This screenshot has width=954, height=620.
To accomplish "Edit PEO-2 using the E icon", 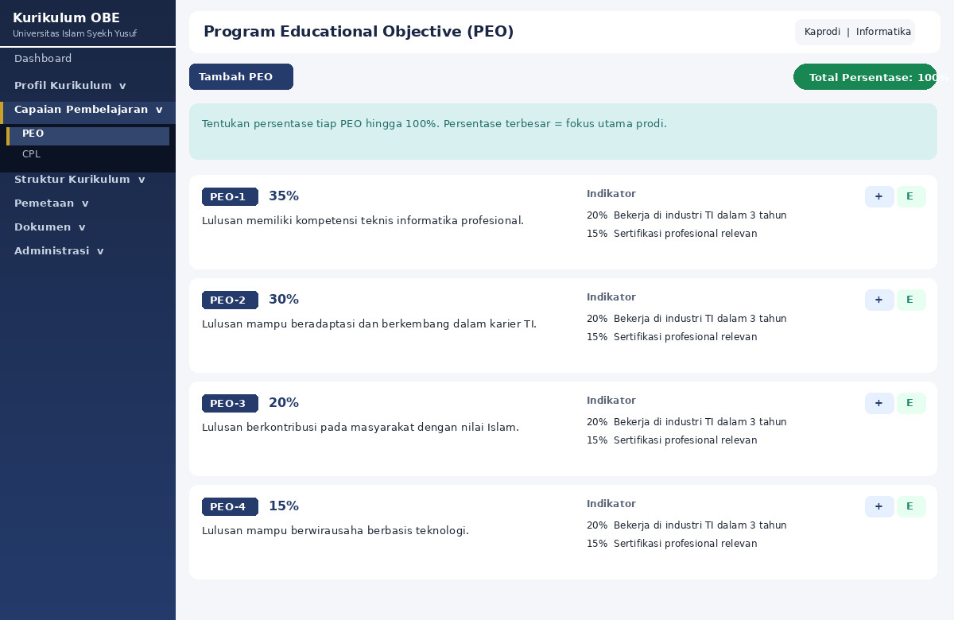I will pyautogui.click(x=911, y=300).
